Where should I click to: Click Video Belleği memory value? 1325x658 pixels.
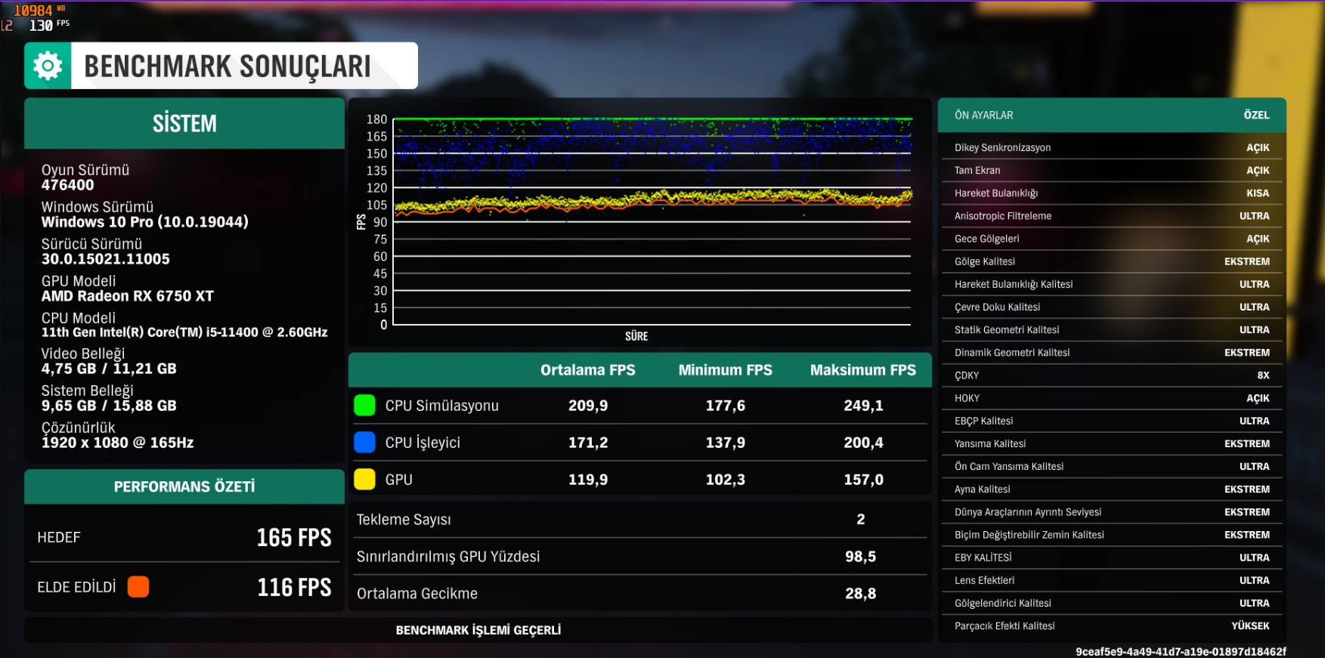(109, 369)
